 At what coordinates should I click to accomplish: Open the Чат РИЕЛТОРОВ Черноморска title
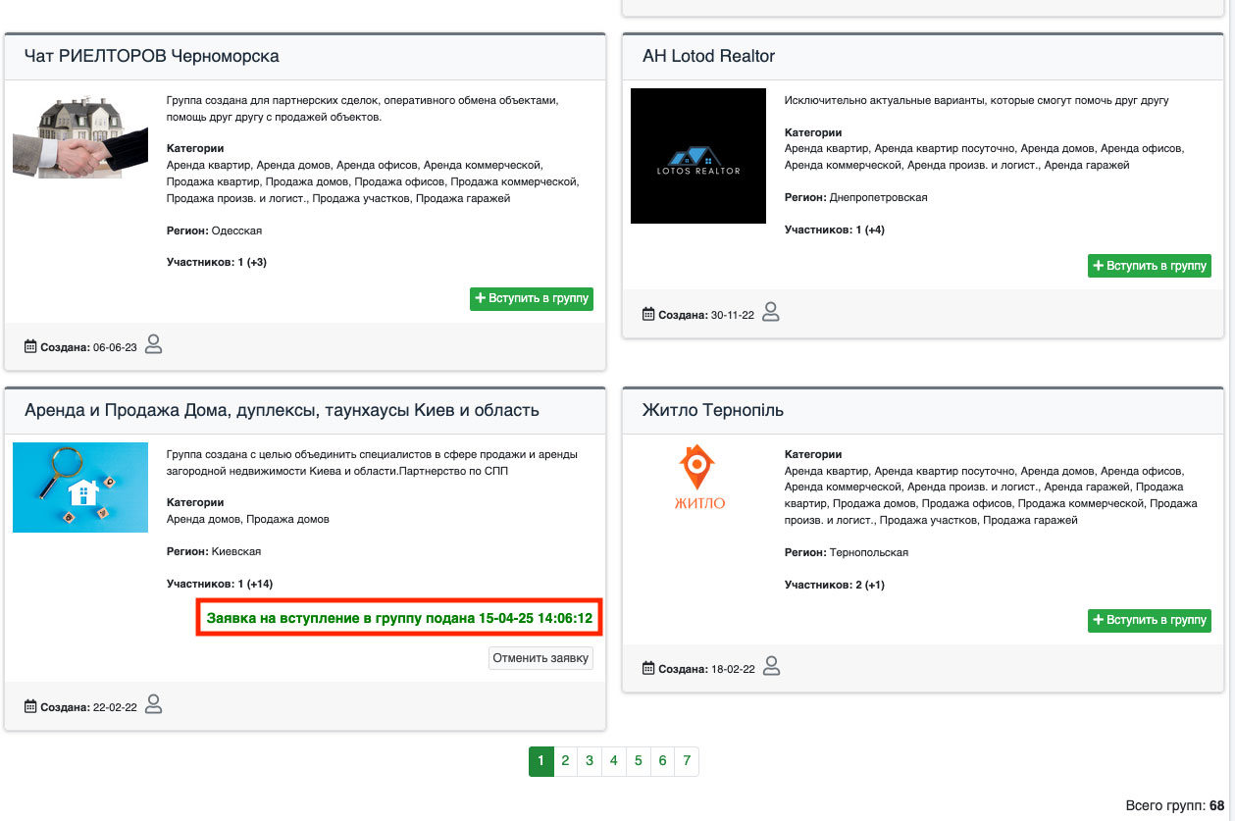coord(152,57)
